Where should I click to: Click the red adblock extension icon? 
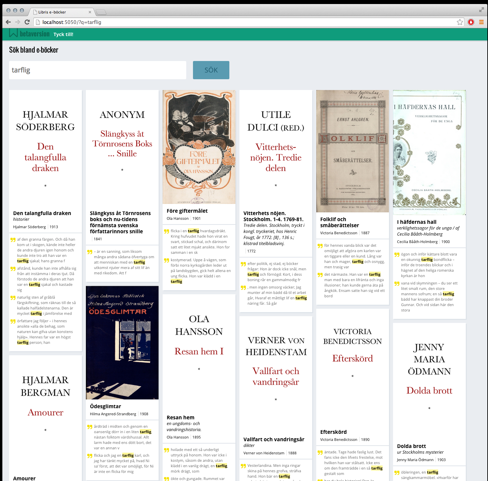click(471, 22)
